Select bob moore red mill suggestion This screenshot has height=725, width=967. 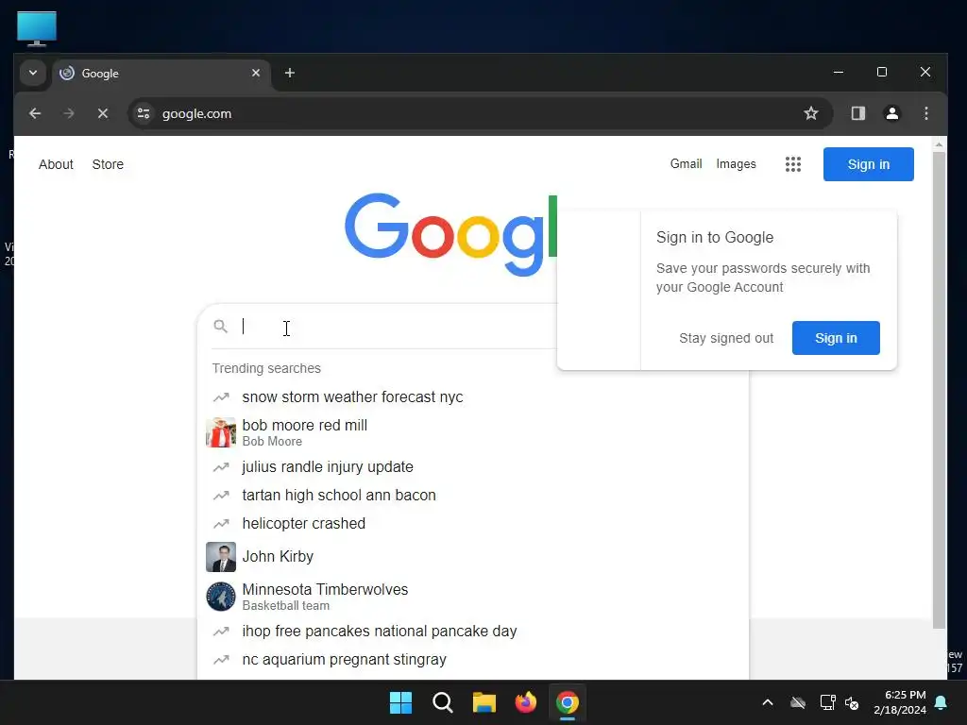coord(473,432)
